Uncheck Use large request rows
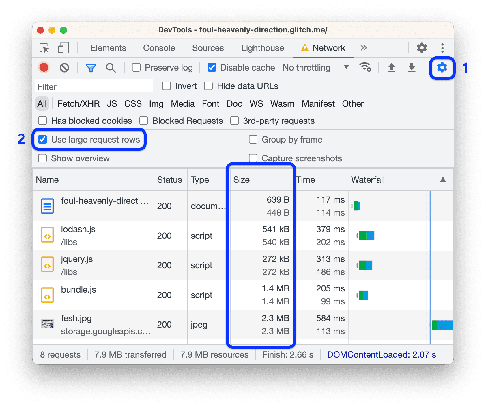 (x=43, y=140)
